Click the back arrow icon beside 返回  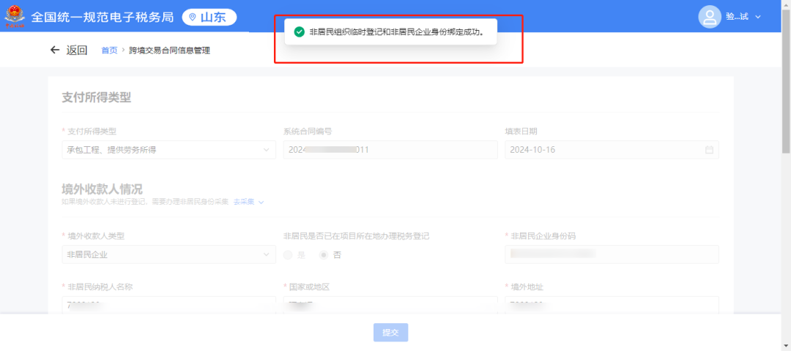(55, 50)
